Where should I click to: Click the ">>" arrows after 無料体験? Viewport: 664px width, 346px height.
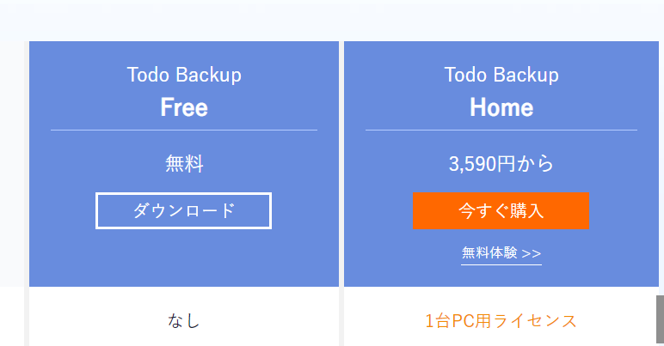(x=532, y=253)
